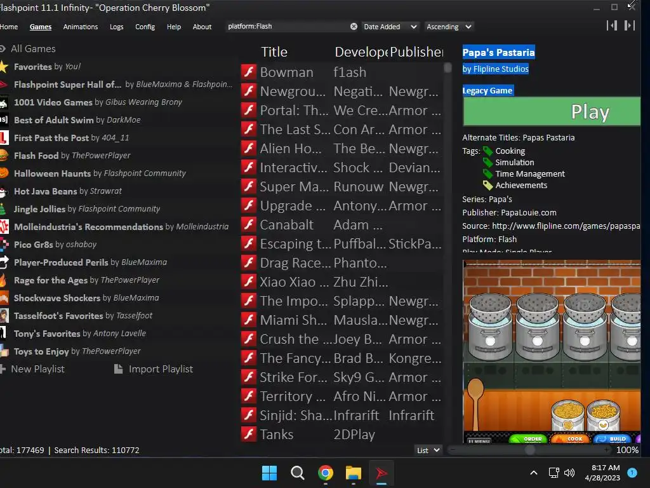Select the Escaping t... game row
Viewport: 650px width, 488px height.
pos(342,243)
